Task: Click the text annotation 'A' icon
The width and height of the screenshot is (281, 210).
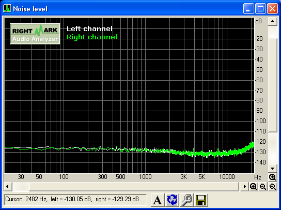Action: click(157, 200)
